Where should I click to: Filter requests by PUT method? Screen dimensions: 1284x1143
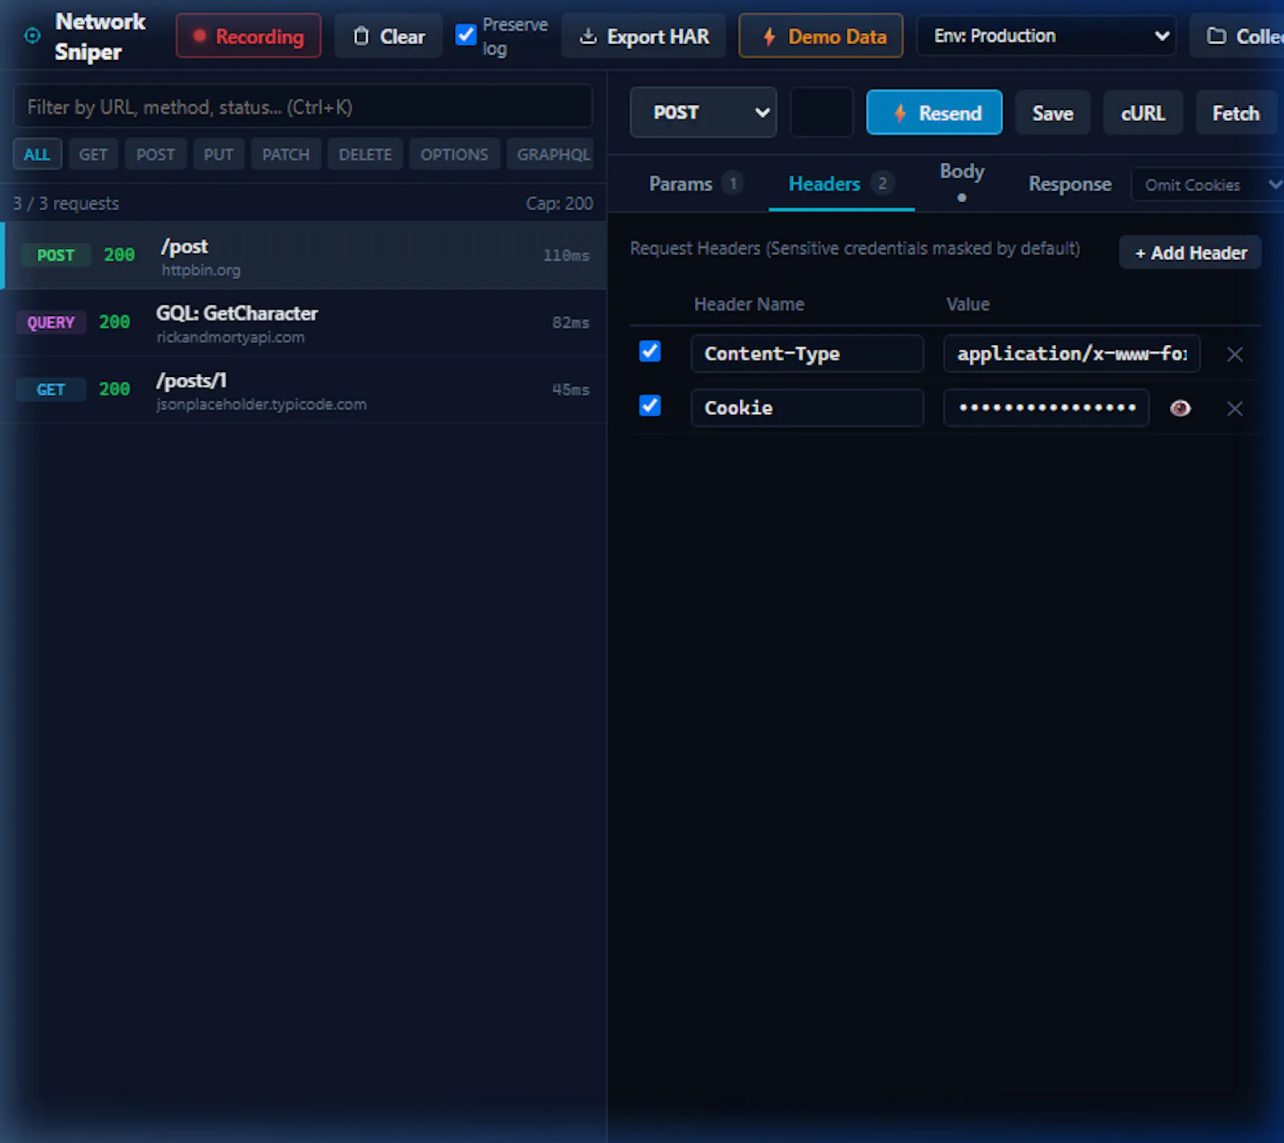point(218,154)
